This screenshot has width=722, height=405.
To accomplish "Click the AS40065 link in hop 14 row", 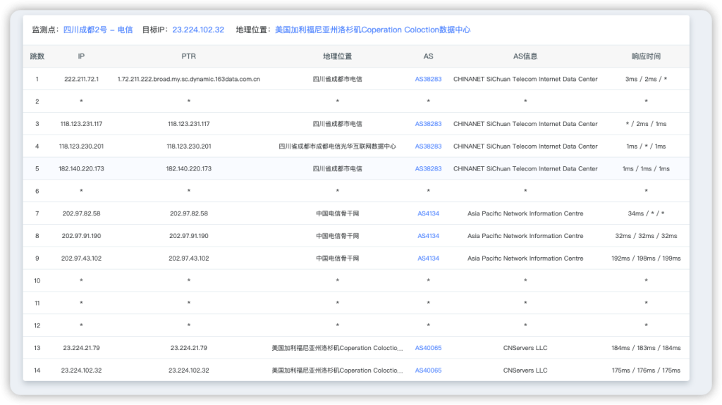I will coord(428,370).
